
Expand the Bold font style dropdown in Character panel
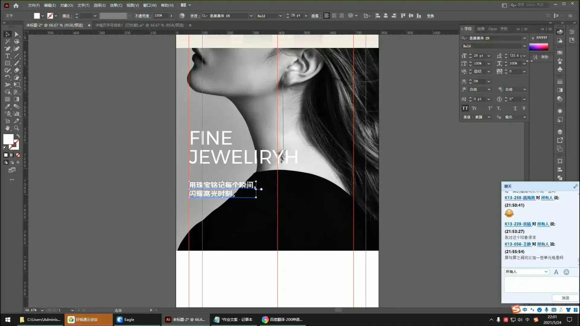pos(524,46)
